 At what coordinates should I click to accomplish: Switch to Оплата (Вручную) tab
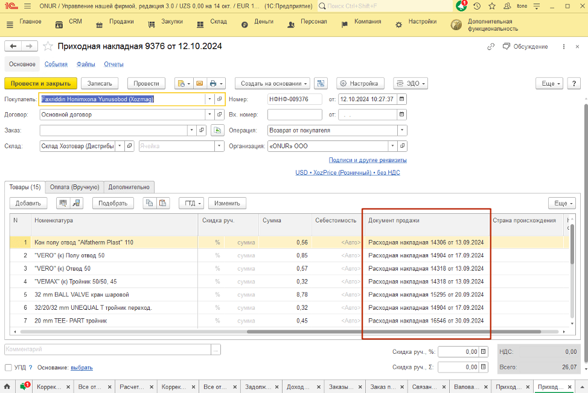pos(74,187)
